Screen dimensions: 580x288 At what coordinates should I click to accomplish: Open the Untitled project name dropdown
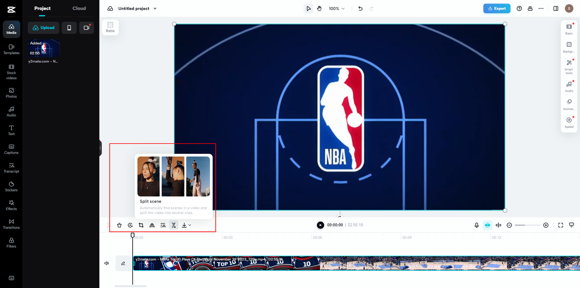pos(138,9)
